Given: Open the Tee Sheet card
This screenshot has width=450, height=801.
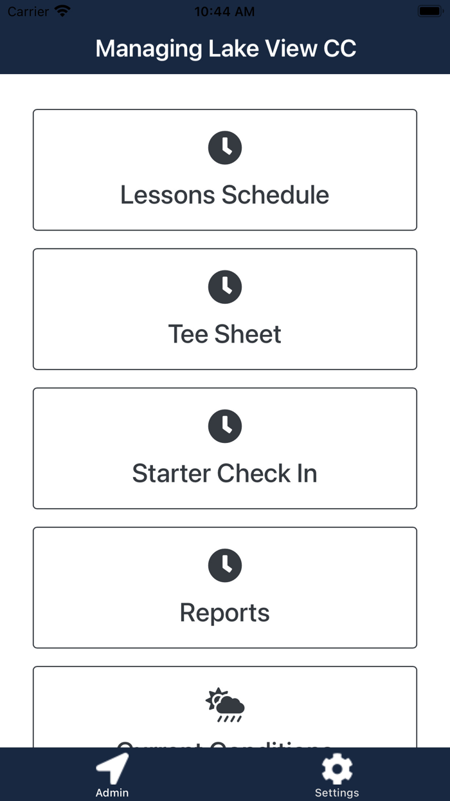Looking at the screenshot, I should (224, 309).
